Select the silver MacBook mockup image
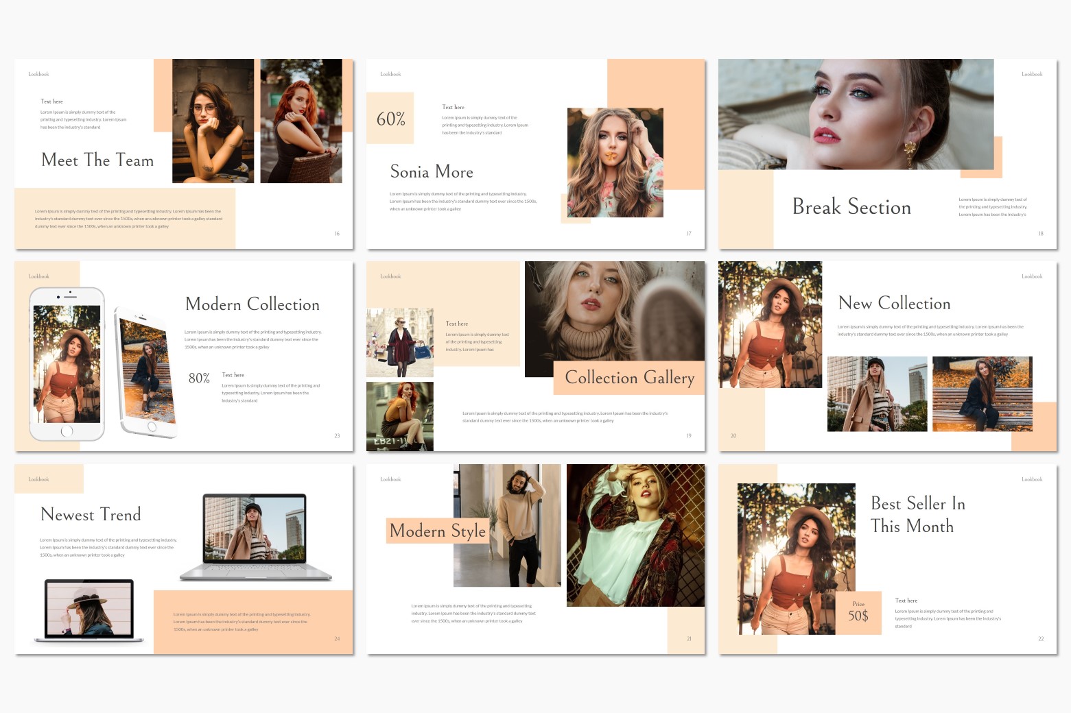Screen dimensions: 1071x713 click(x=255, y=537)
